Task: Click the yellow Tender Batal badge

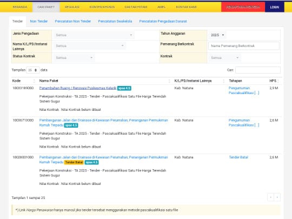Action: pos(74,162)
